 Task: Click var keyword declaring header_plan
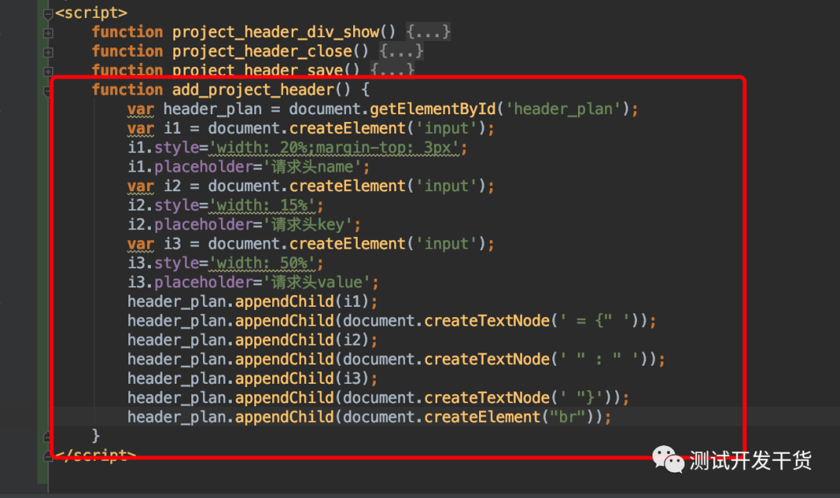click(140, 110)
